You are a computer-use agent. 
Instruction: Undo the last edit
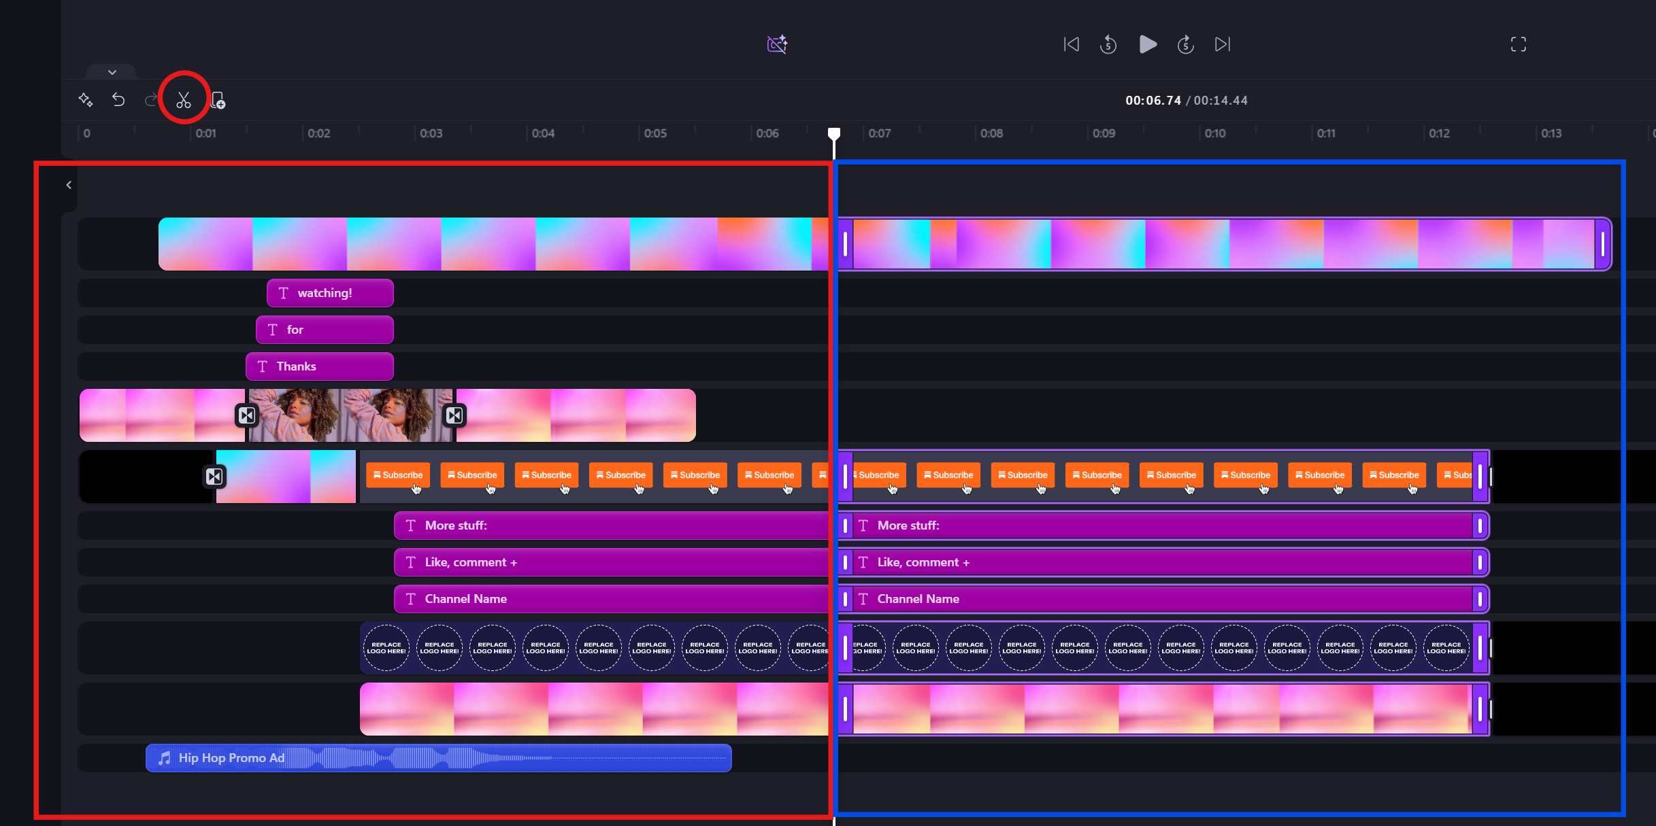click(118, 100)
